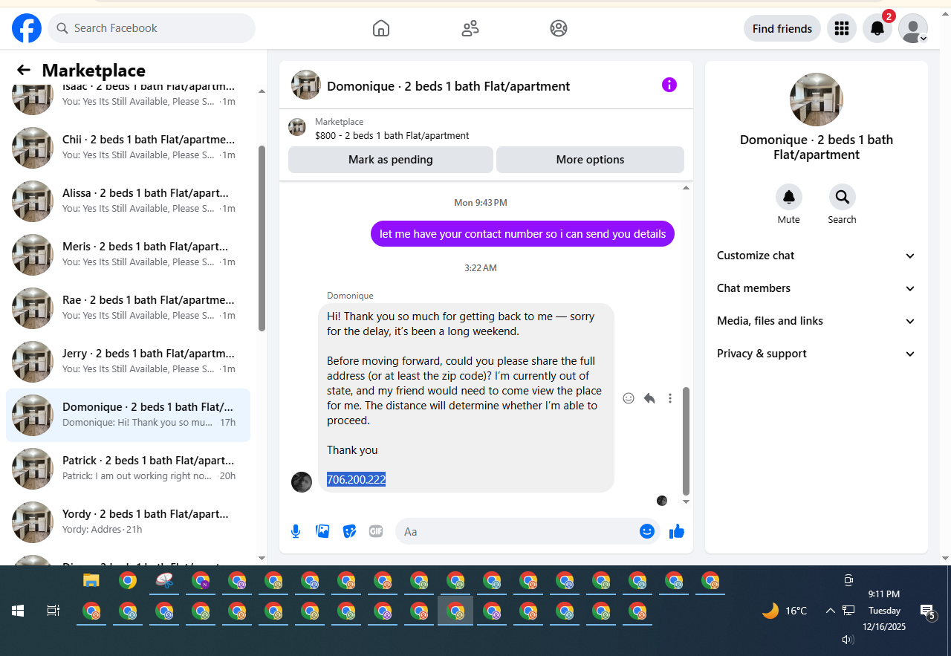Click the Facebook logo
The width and height of the screenshot is (951, 656).
(27, 28)
